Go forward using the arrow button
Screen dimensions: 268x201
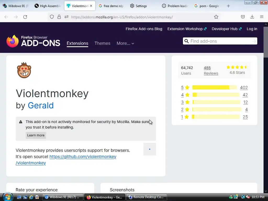pyautogui.click(x=16, y=17)
